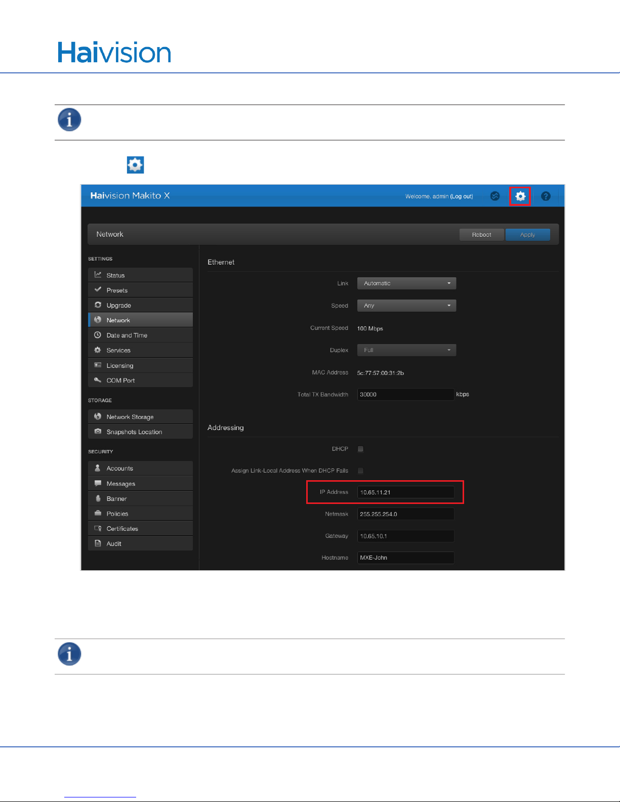Viewport: 620px width, 802px height.
Task: Click the Licensing card icon
Action: point(98,365)
